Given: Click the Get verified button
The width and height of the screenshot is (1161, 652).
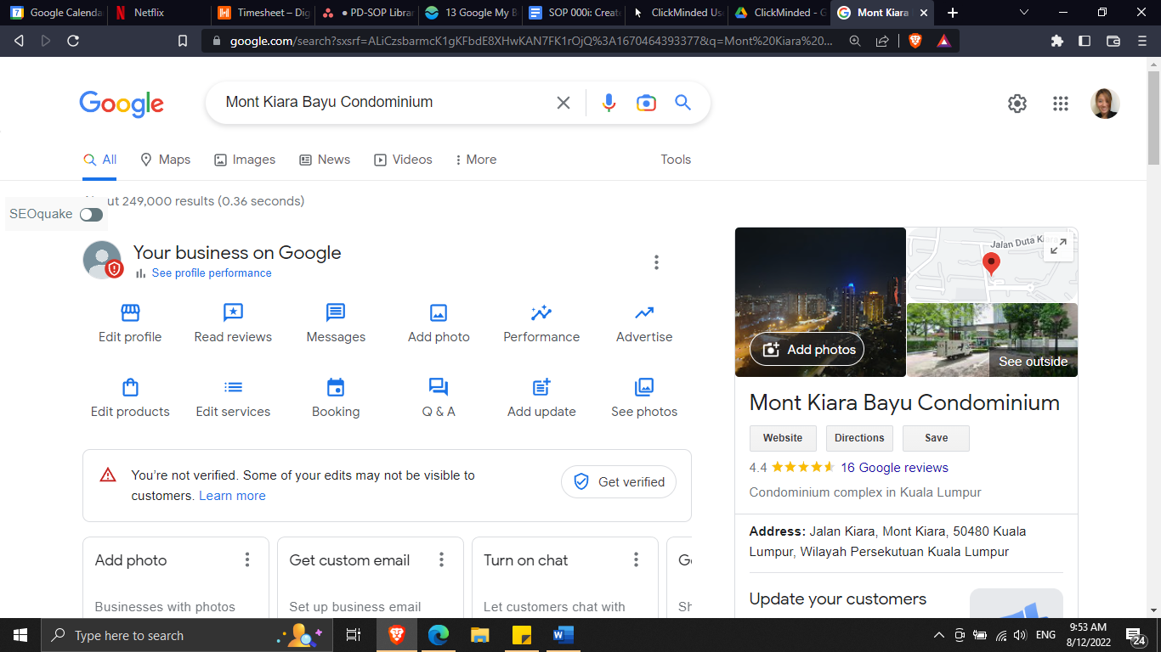Looking at the screenshot, I should pos(619,481).
